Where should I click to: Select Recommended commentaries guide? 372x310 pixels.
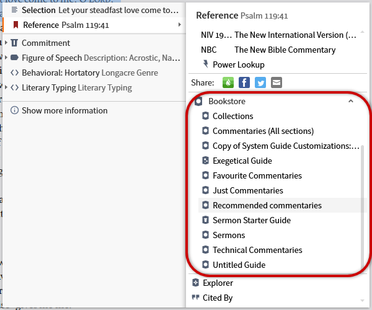pyautogui.click(x=267, y=205)
